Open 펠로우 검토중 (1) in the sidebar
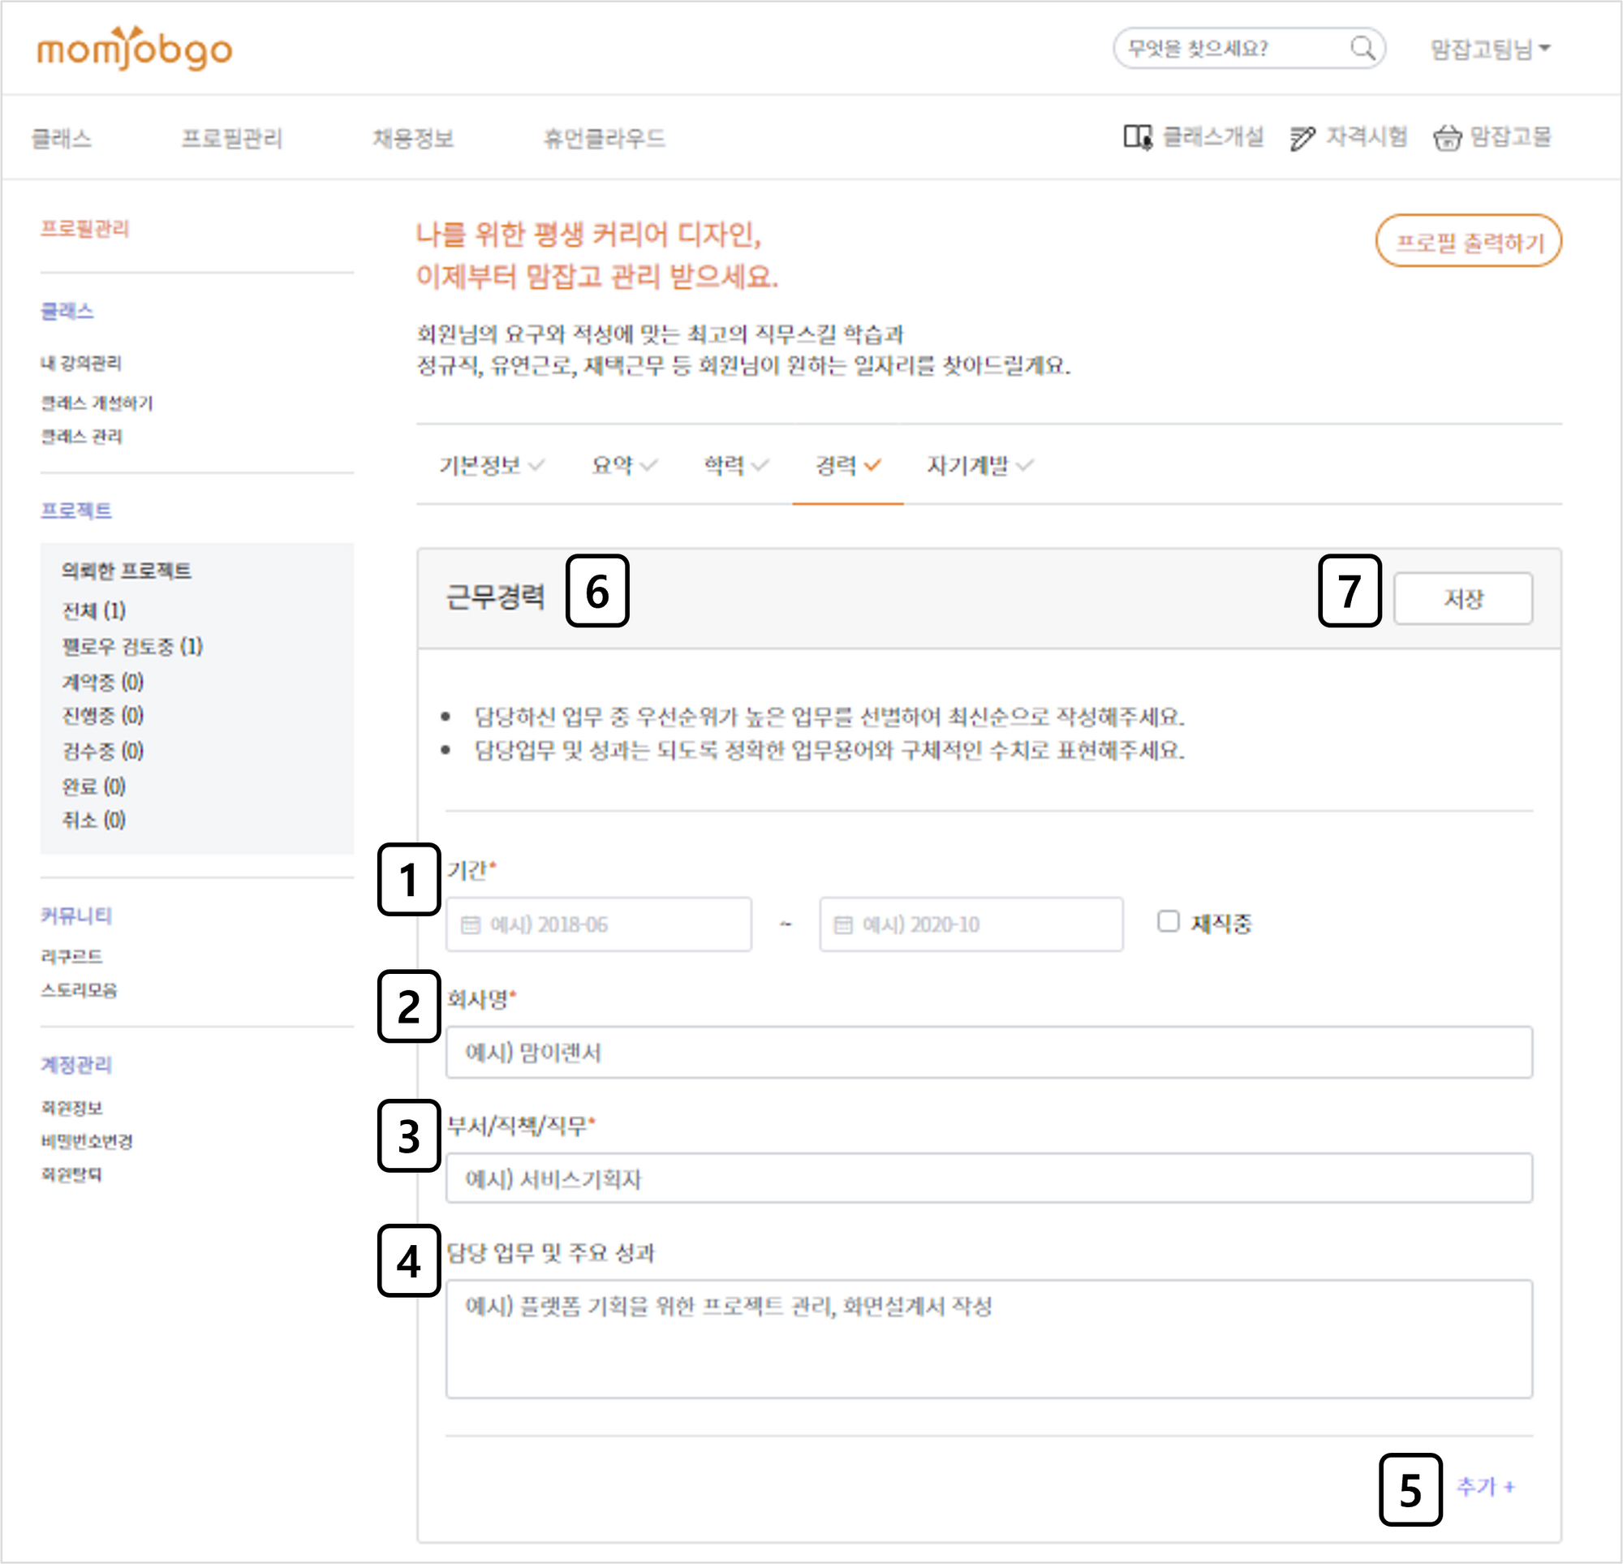 point(131,646)
